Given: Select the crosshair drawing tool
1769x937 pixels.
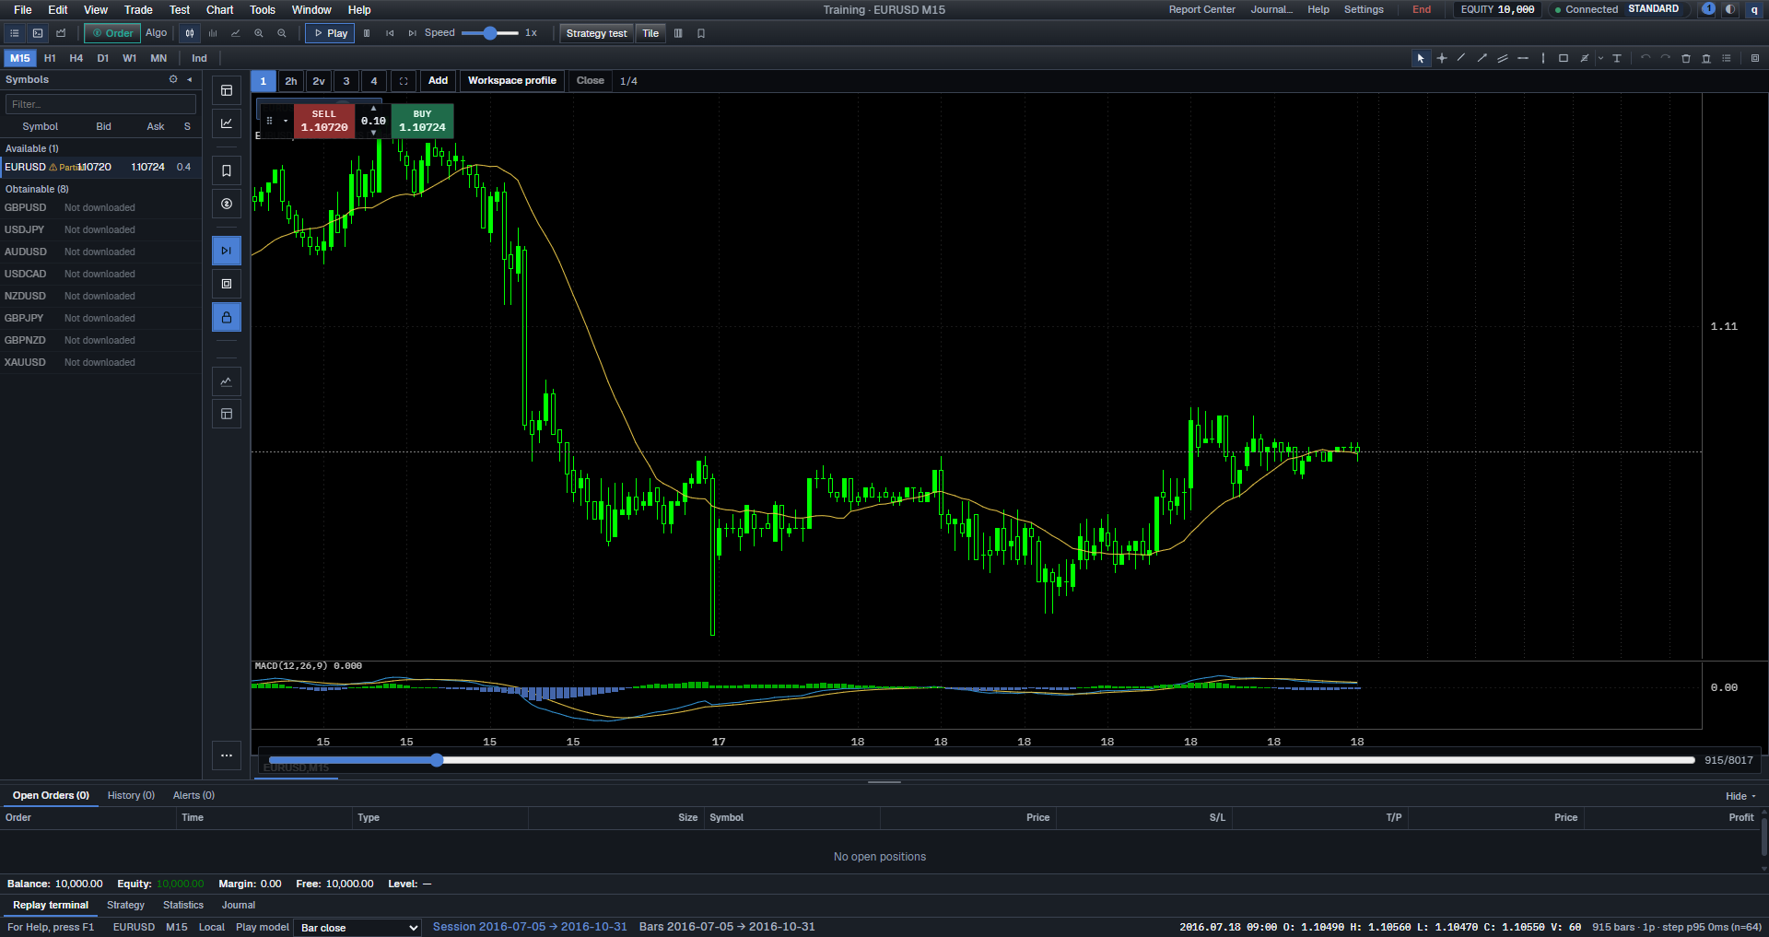Looking at the screenshot, I should tap(1442, 58).
